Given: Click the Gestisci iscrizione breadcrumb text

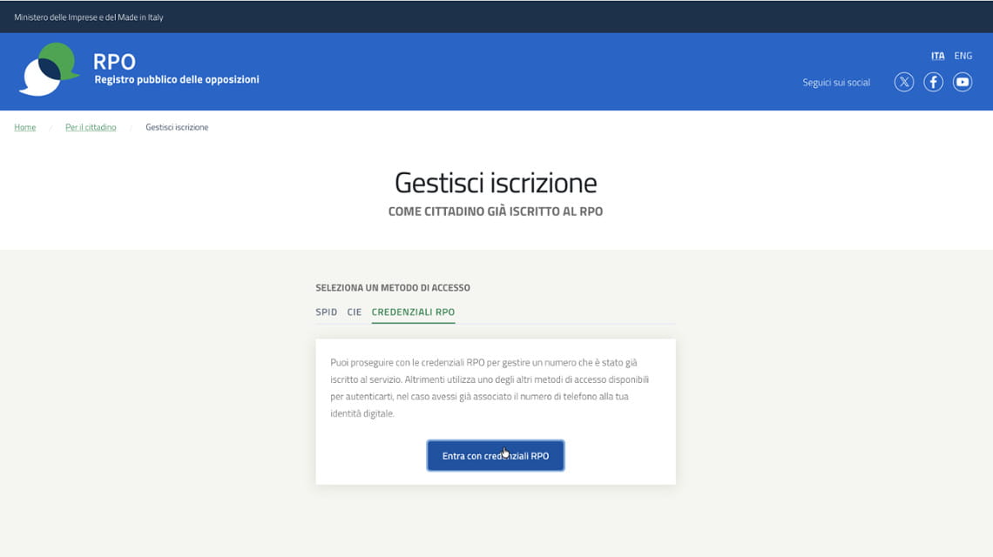Looking at the screenshot, I should (177, 127).
